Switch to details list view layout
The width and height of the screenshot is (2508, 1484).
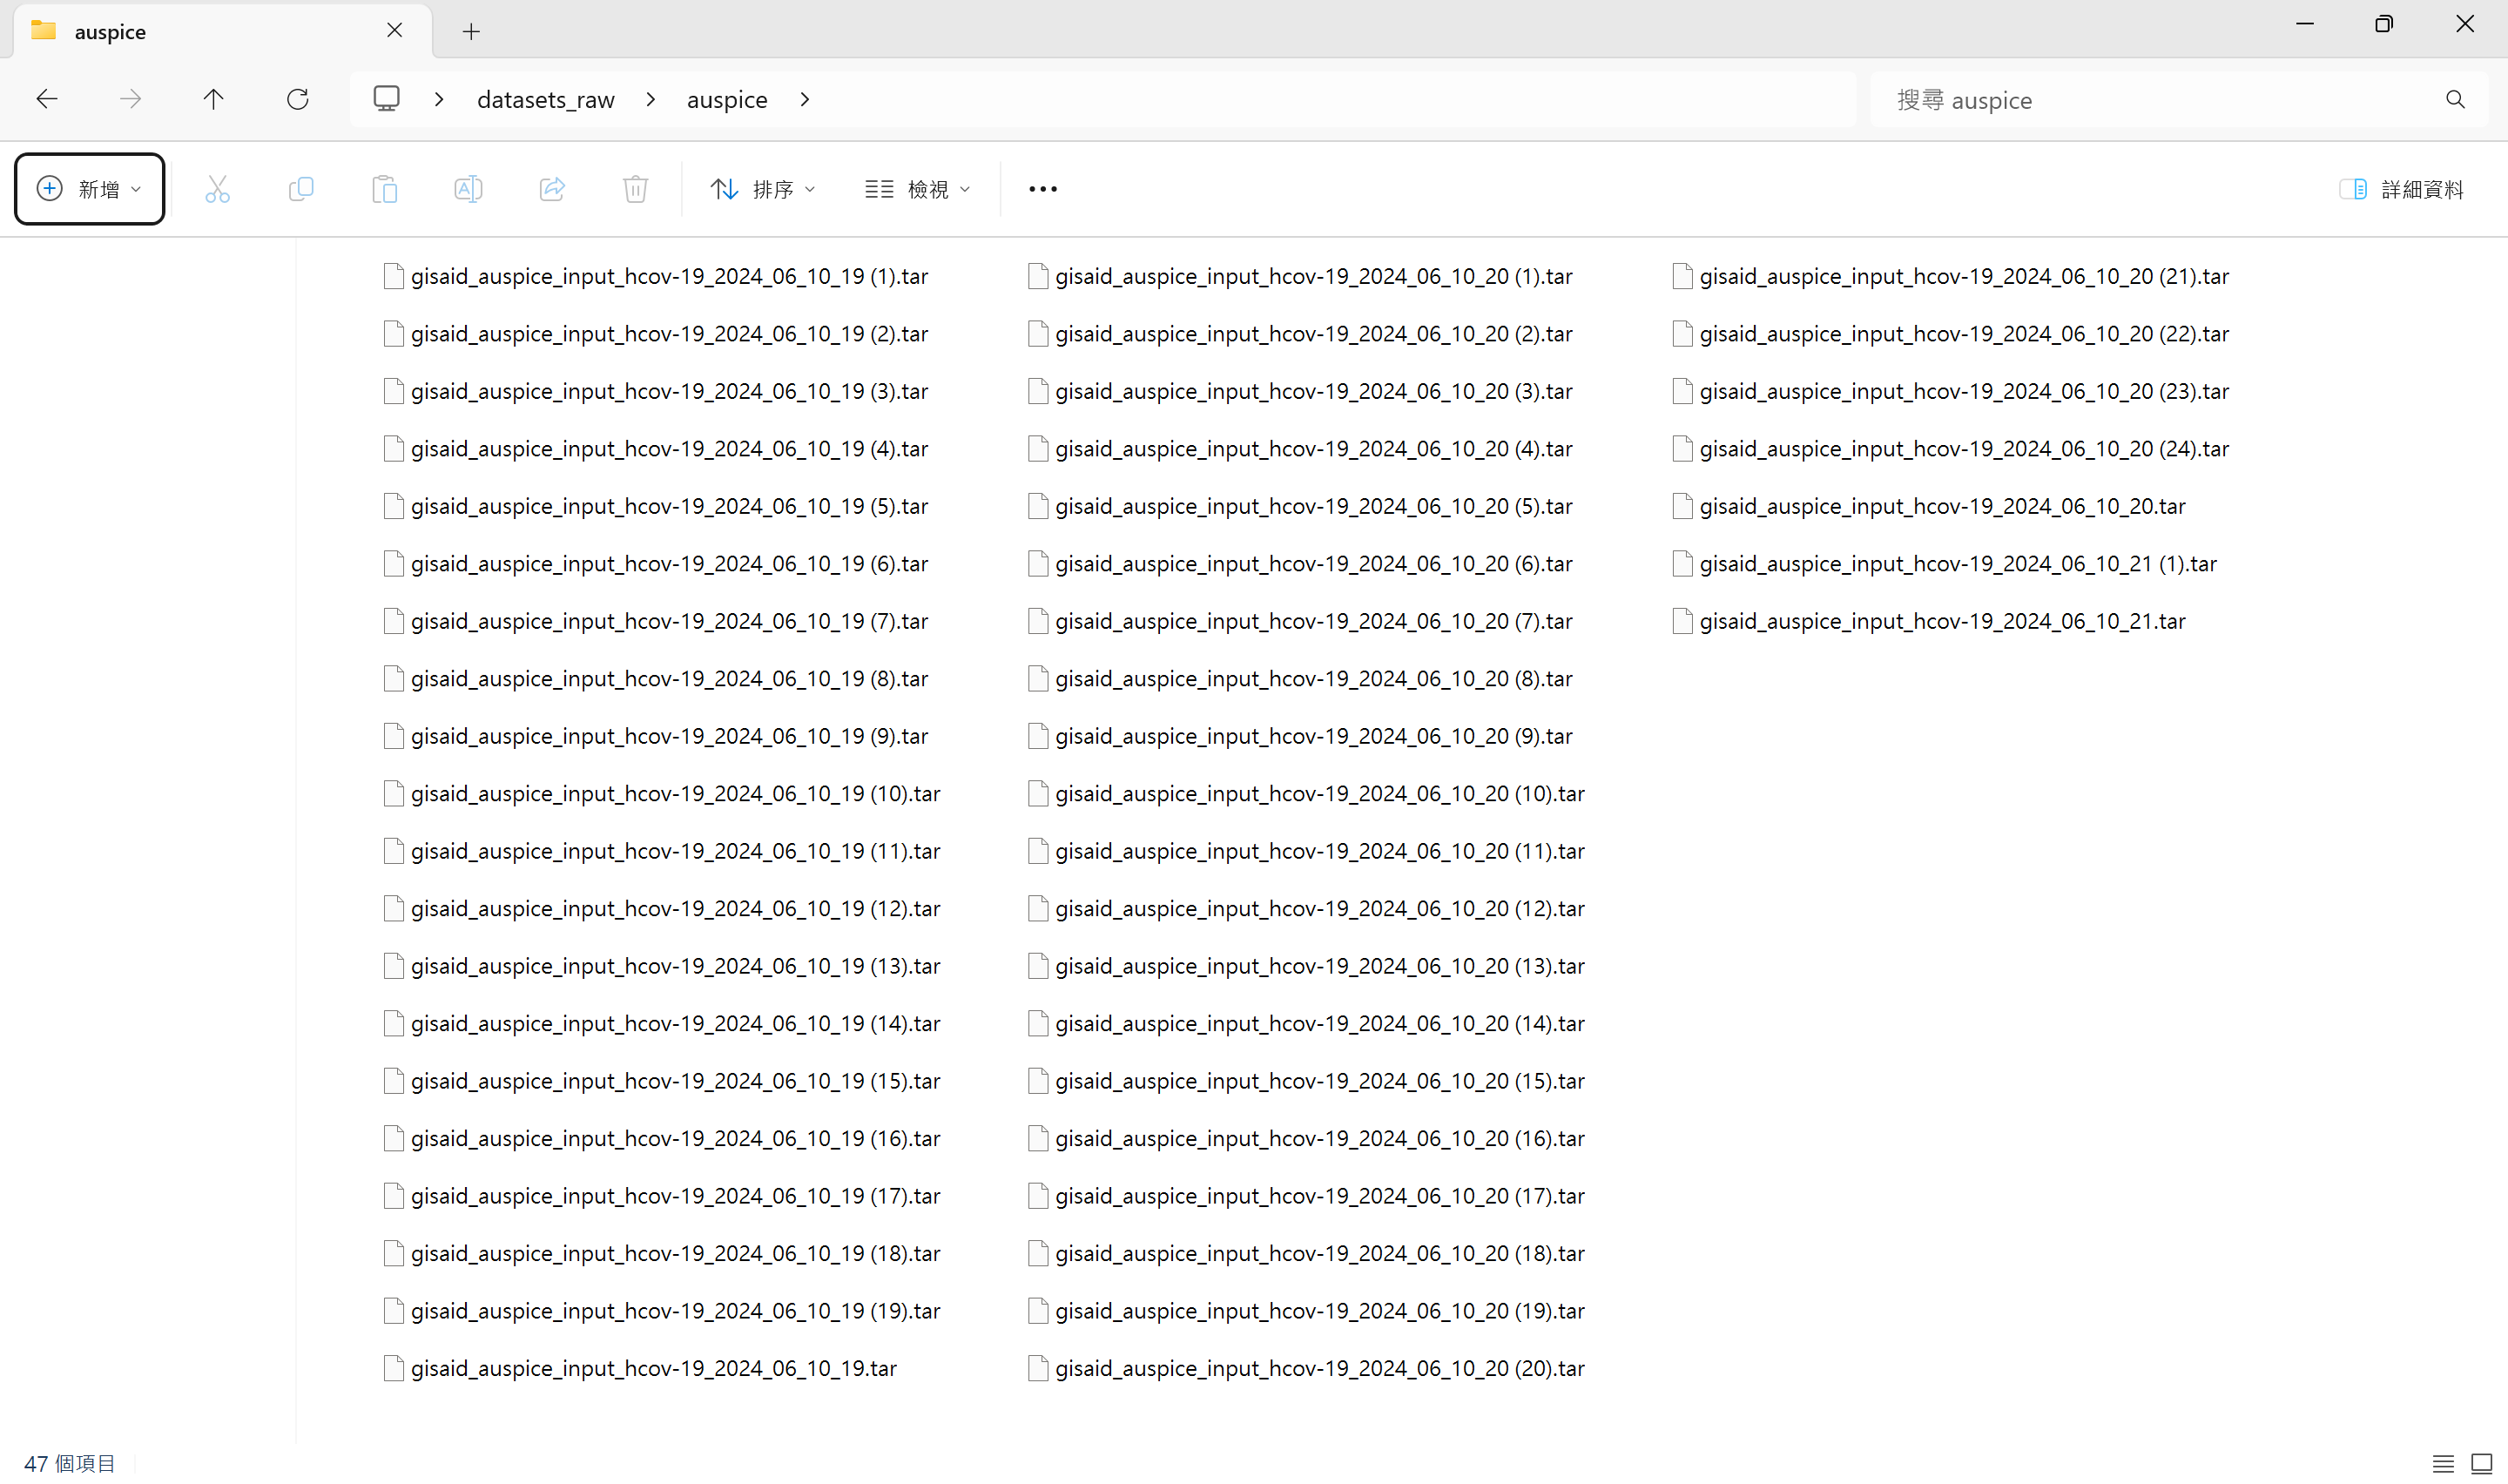point(2443,1464)
